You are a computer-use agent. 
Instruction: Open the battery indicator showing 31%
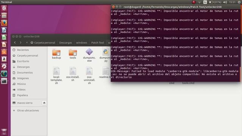(215, 2)
